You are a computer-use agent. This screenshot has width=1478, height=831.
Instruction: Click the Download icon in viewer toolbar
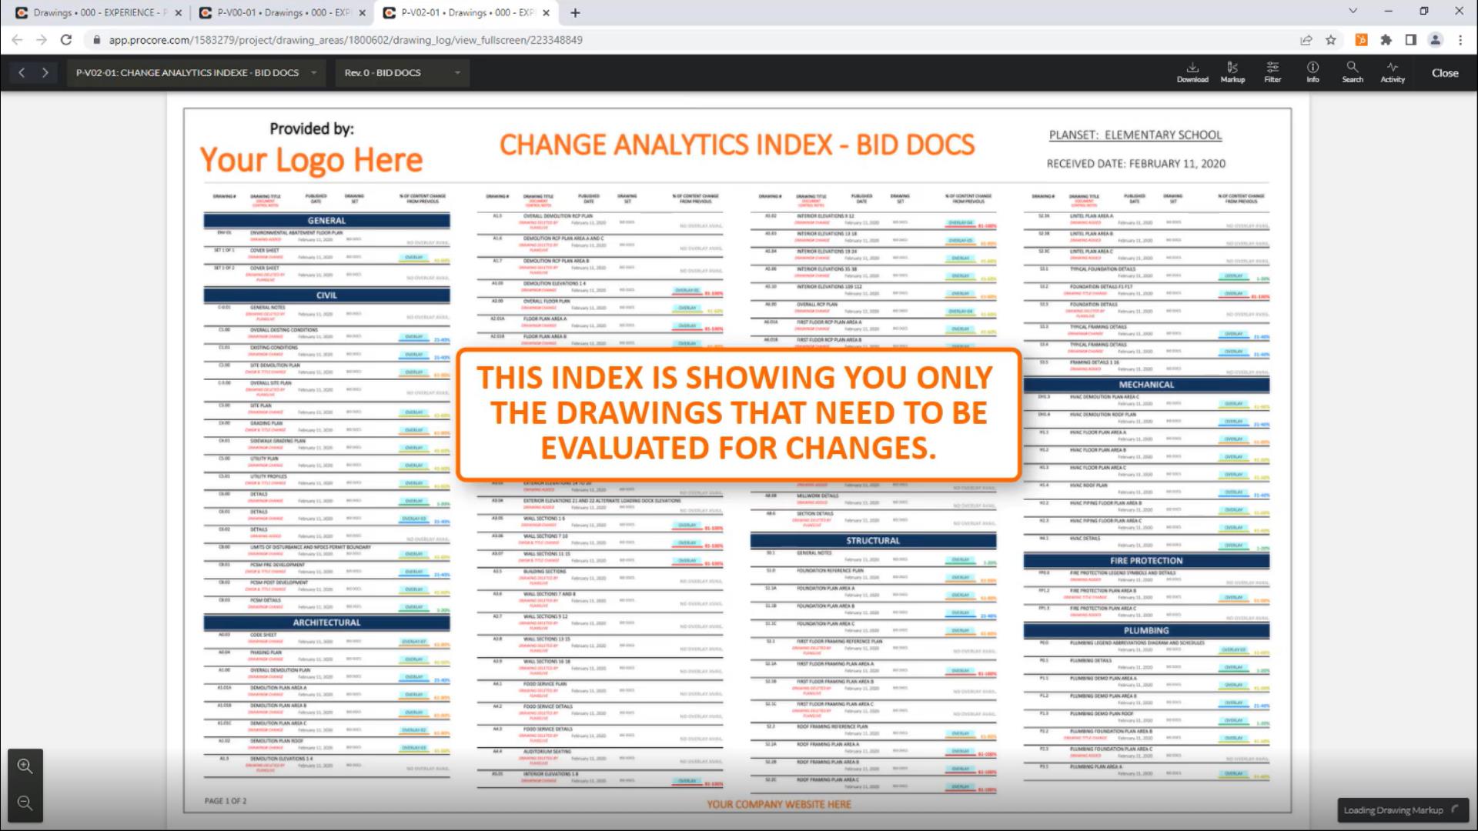click(1192, 72)
